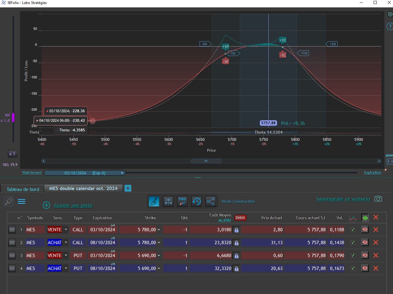The image size is (393, 294).
Task: Open the help question mark icon
Action: point(390,26)
